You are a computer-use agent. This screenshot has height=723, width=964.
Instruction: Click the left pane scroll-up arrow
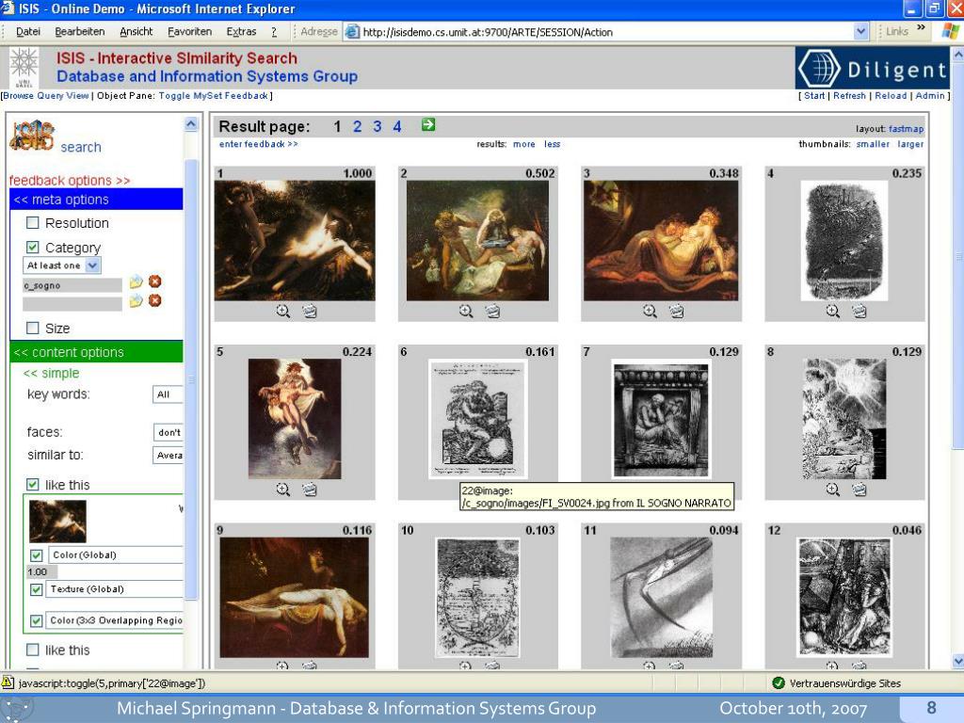pos(191,124)
